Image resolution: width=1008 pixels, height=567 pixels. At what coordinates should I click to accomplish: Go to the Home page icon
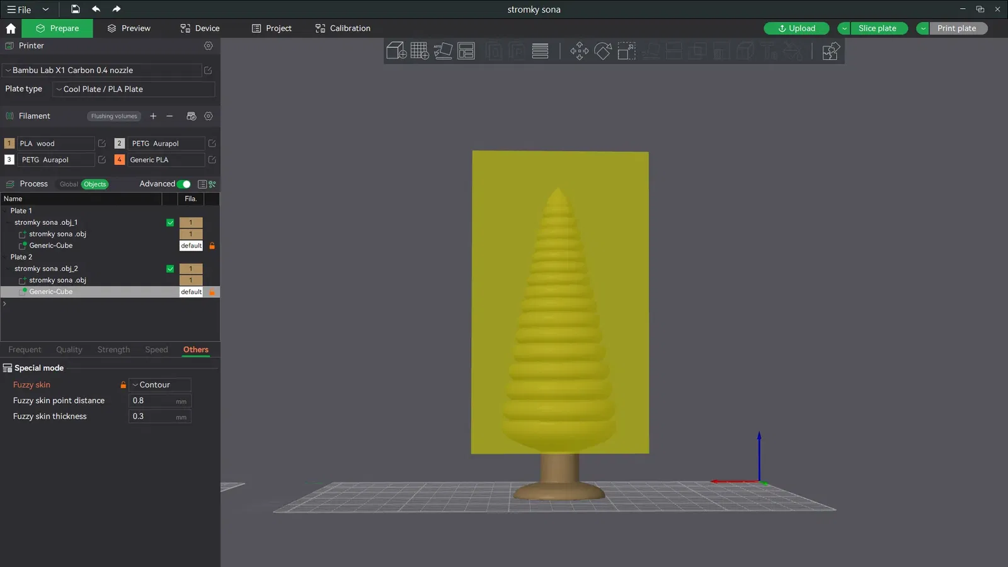[11, 28]
